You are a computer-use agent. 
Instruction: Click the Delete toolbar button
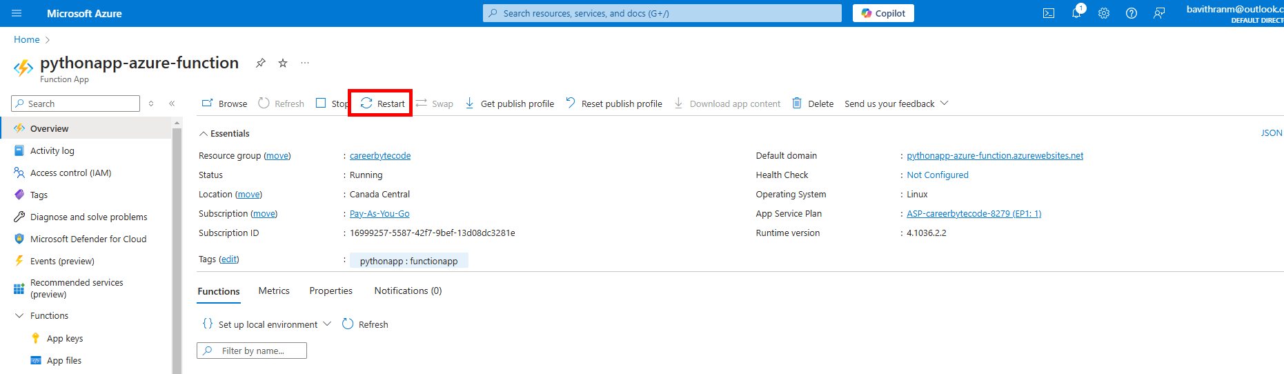pos(813,104)
